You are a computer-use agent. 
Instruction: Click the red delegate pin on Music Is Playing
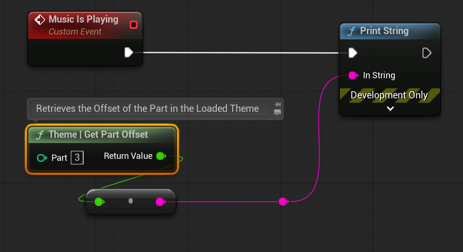[x=134, y=24]
